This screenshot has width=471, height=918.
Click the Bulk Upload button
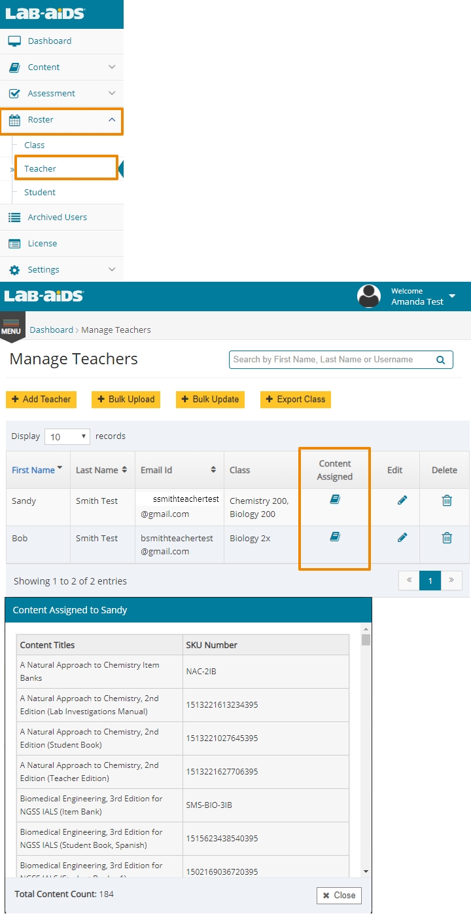[126, 399]
